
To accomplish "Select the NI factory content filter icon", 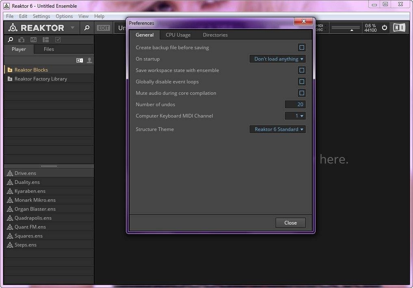I will [x=80, y=60].
